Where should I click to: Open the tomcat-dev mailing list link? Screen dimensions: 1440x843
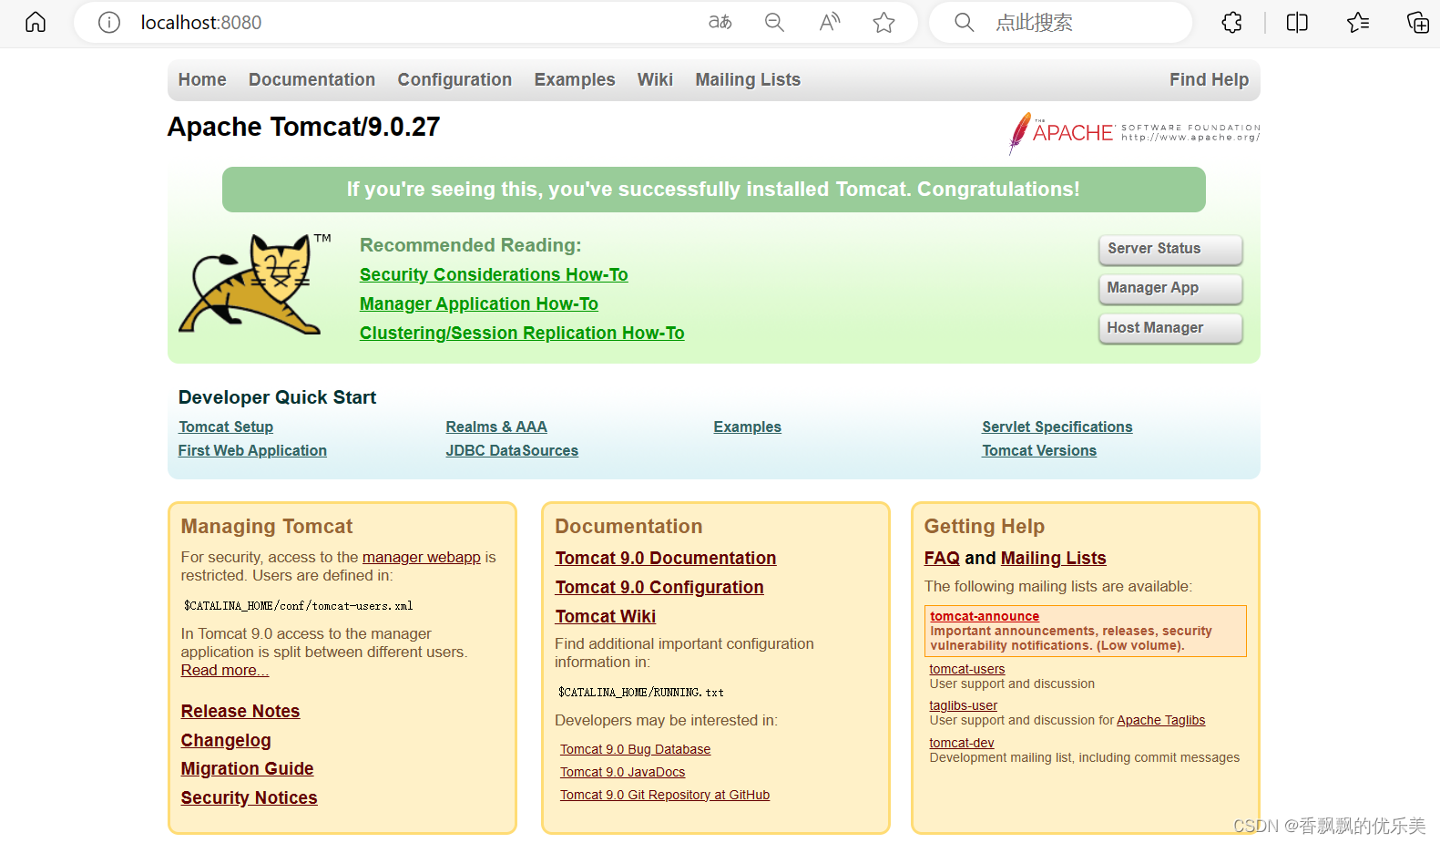961,743
